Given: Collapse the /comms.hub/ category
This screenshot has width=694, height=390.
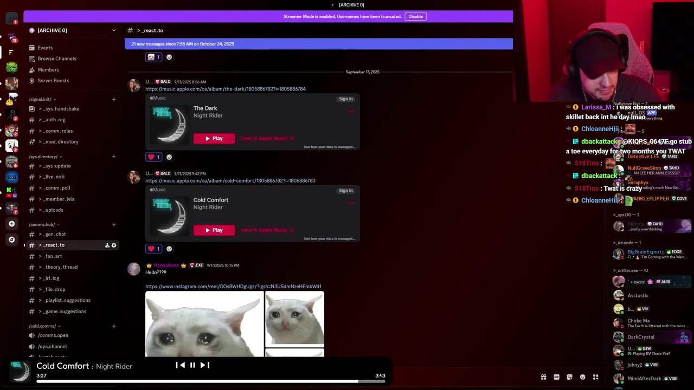Looking at the screenshot, I should coord(44,224).
